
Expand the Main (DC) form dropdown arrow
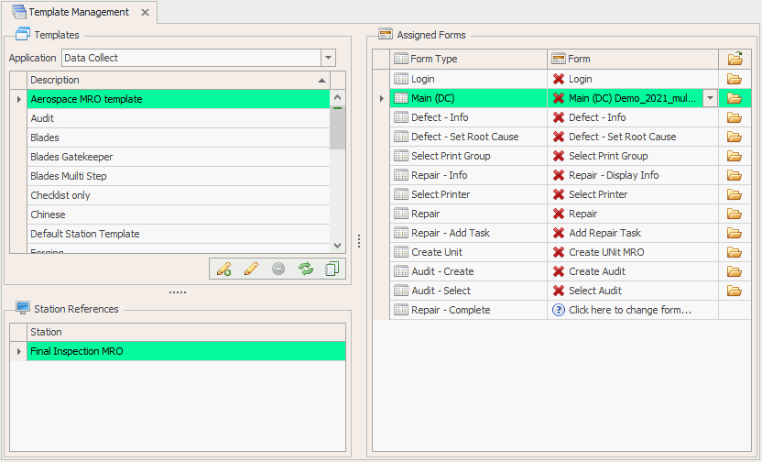pyautogui.click(x=710, y=98)
